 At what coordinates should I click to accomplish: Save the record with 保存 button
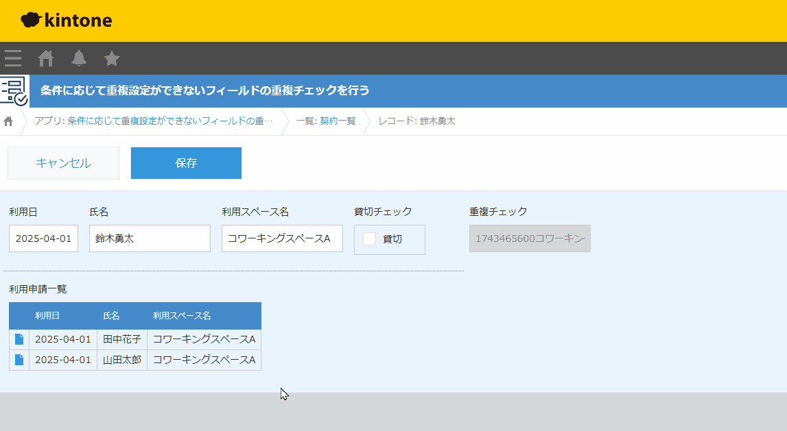[x=186, y=163]
